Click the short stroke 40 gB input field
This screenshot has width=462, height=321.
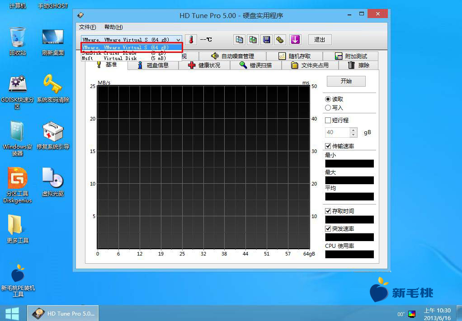[x=338, y=132]
